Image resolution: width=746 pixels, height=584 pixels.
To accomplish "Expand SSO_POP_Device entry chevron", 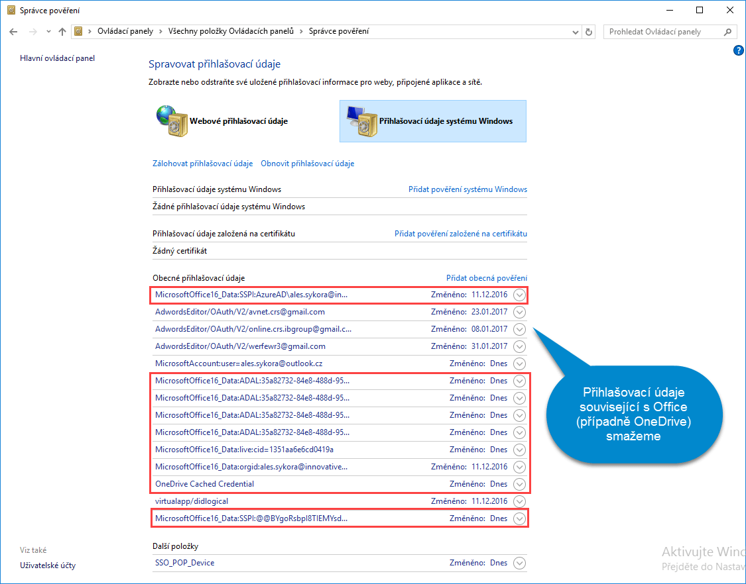I will click(519, 563).
